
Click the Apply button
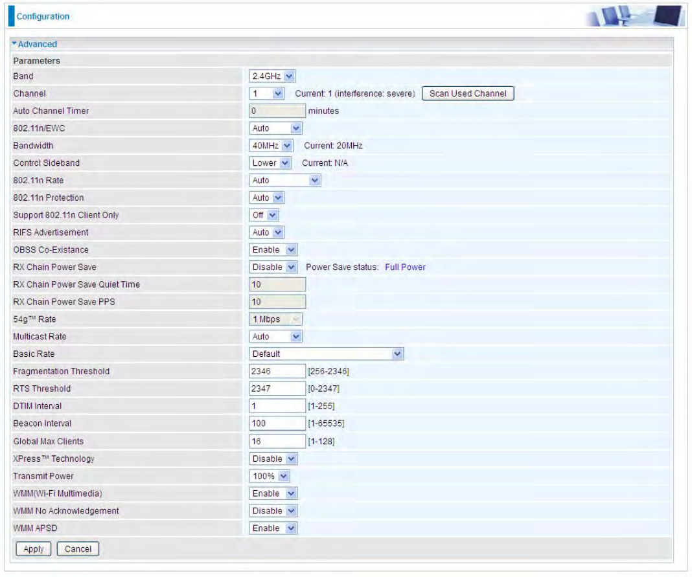point(34,549)
